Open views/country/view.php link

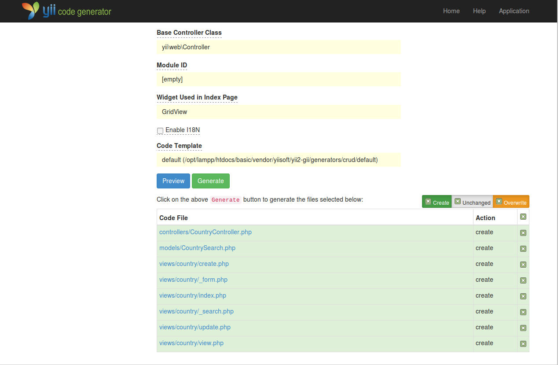click(x=191, y=343)
